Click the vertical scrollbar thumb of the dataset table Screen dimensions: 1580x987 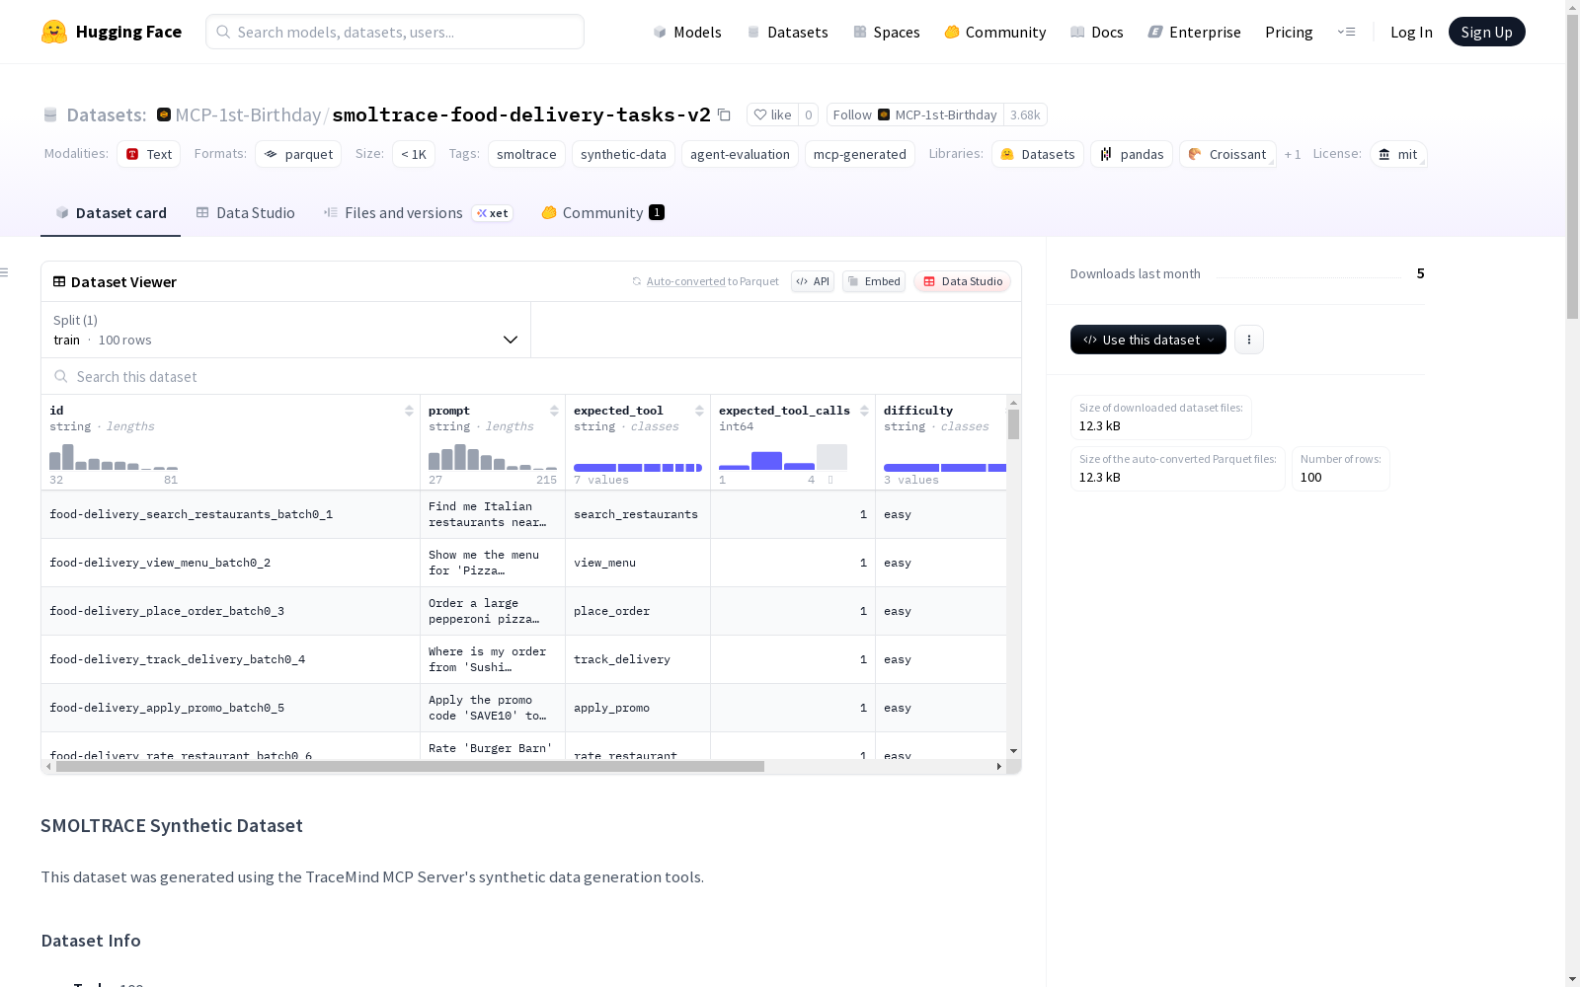(1013, 424)
